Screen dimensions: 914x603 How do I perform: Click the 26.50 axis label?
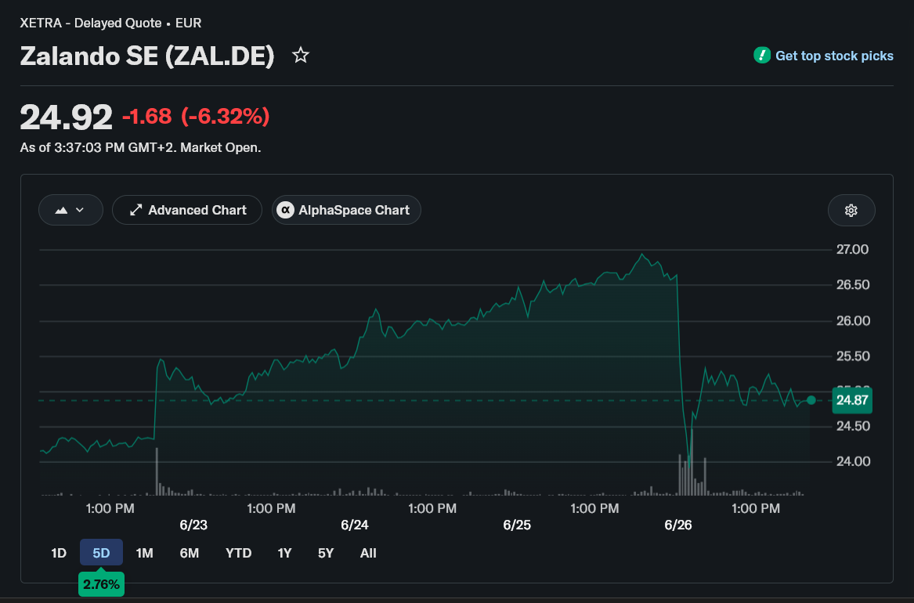tap(853, 285)
